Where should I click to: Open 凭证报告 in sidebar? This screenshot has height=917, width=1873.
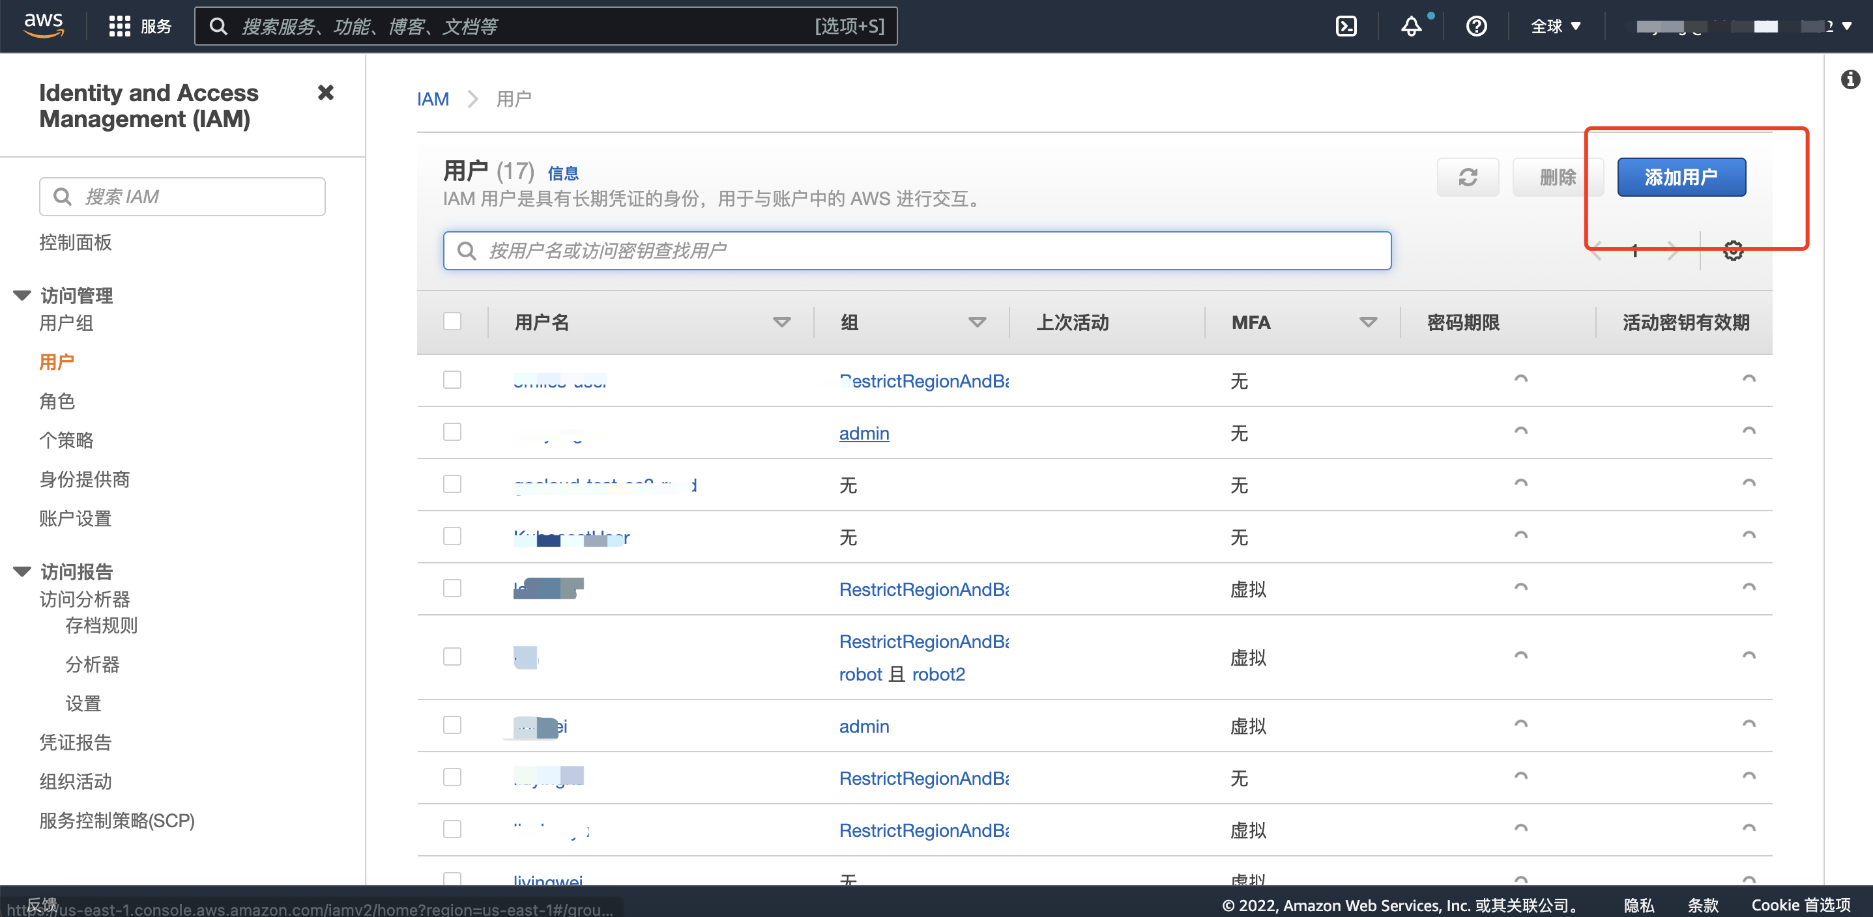(x=76, y=742)
